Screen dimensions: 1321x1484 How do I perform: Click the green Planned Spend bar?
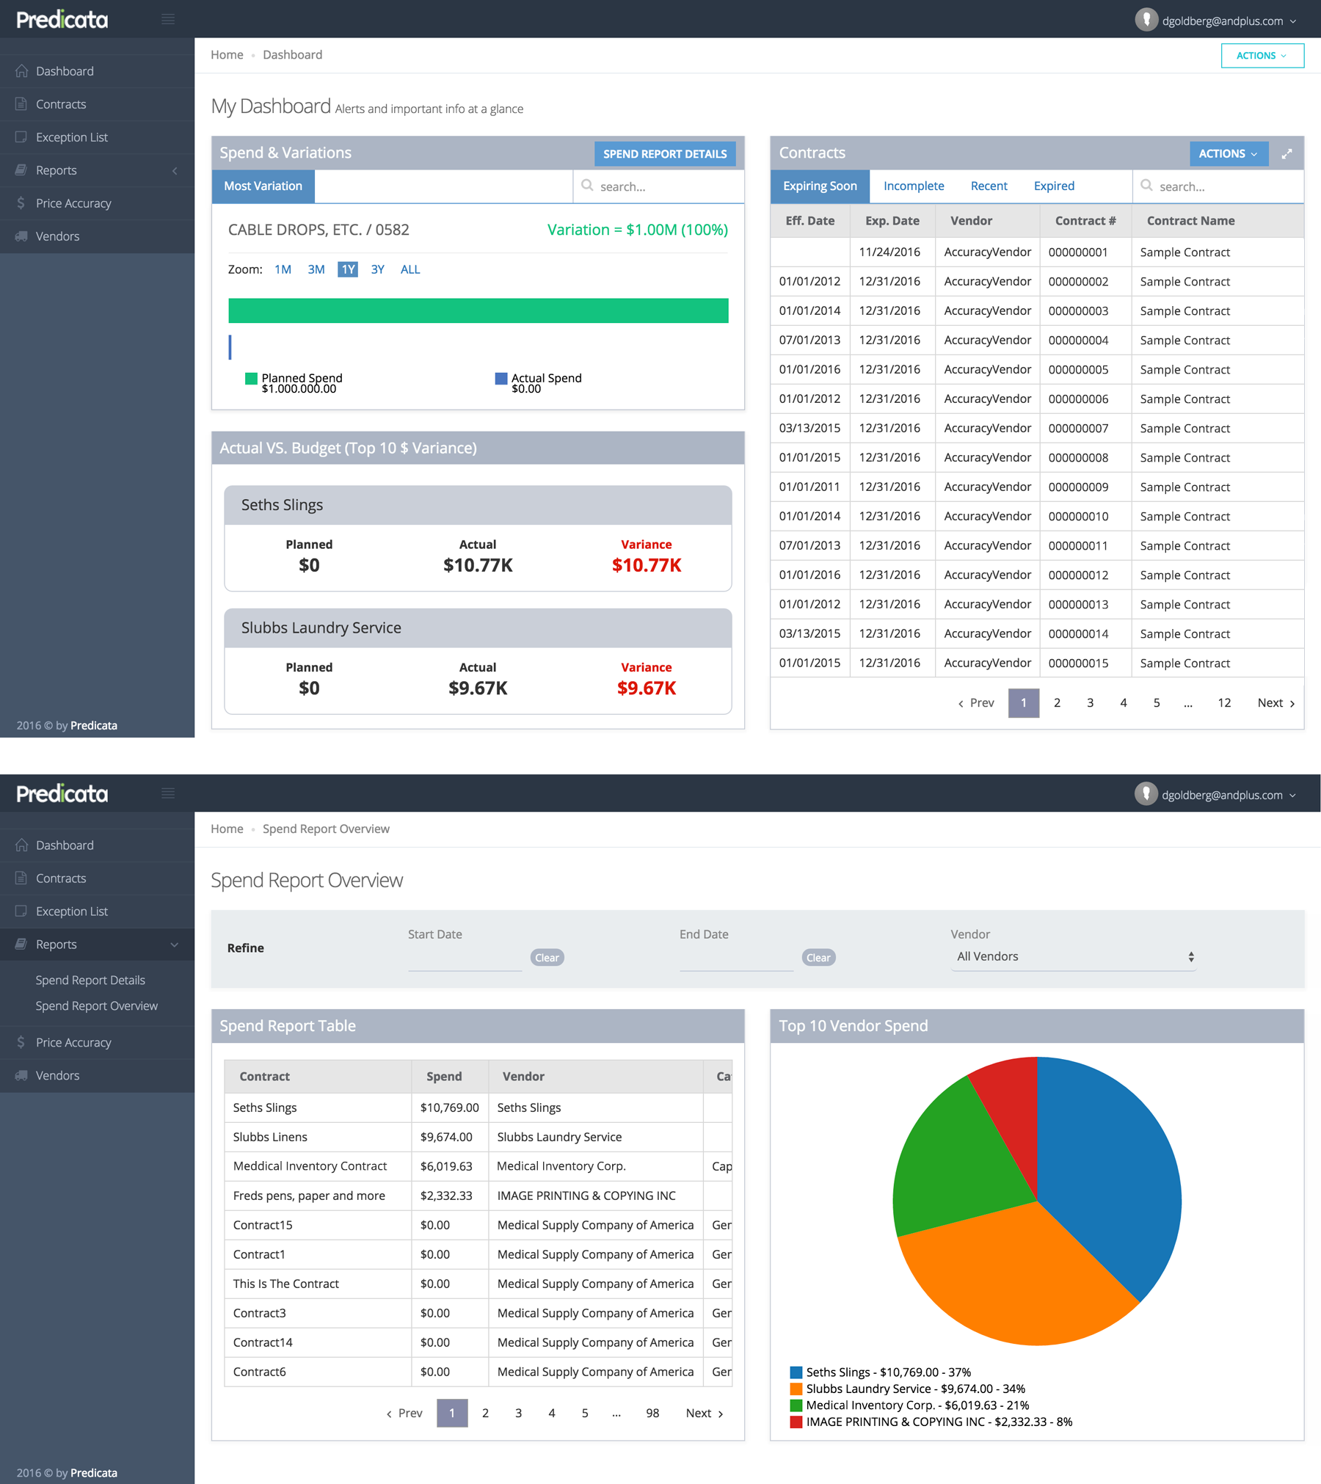click(x=478, y=310)
